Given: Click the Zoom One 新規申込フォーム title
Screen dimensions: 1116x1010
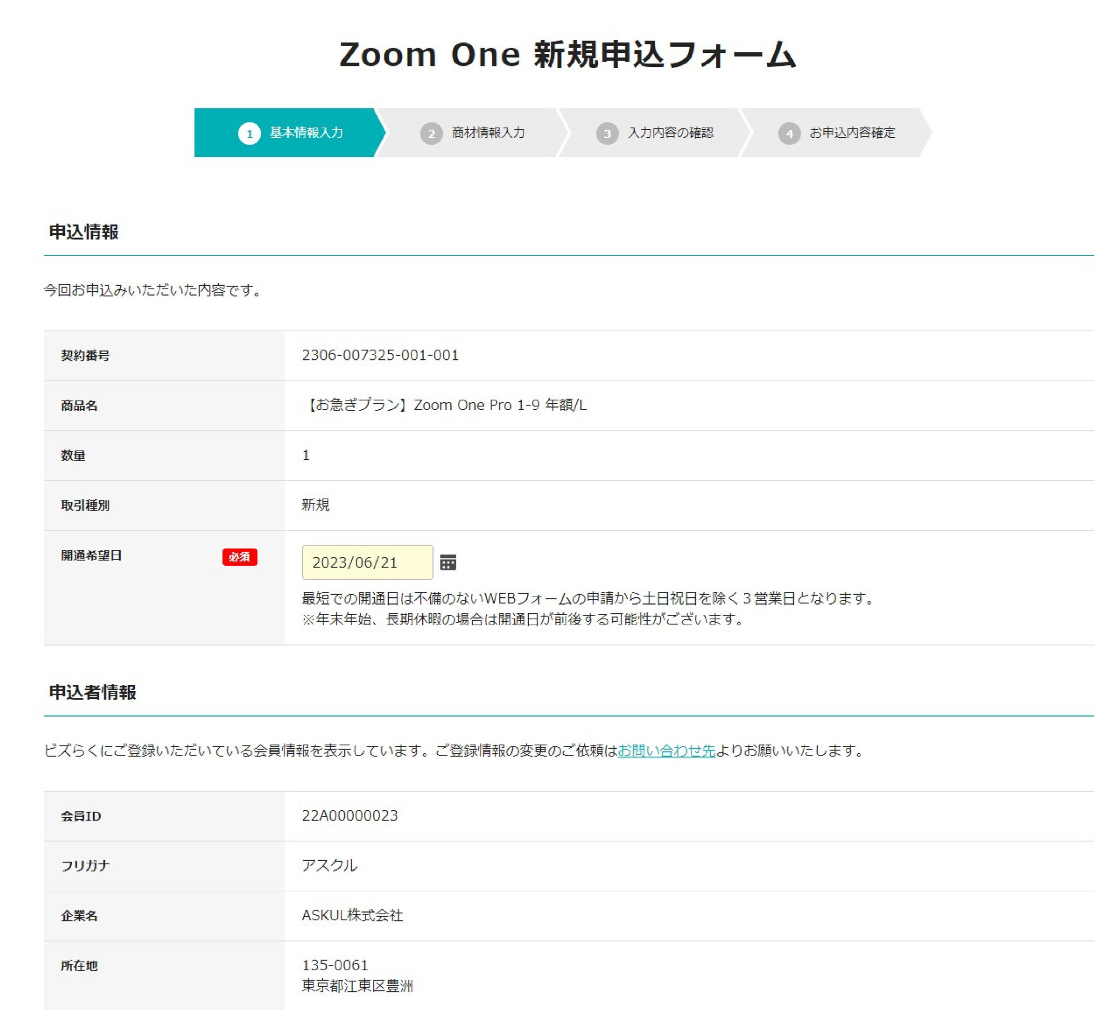Looking at the screenshot, I should (x=568, y=55).
